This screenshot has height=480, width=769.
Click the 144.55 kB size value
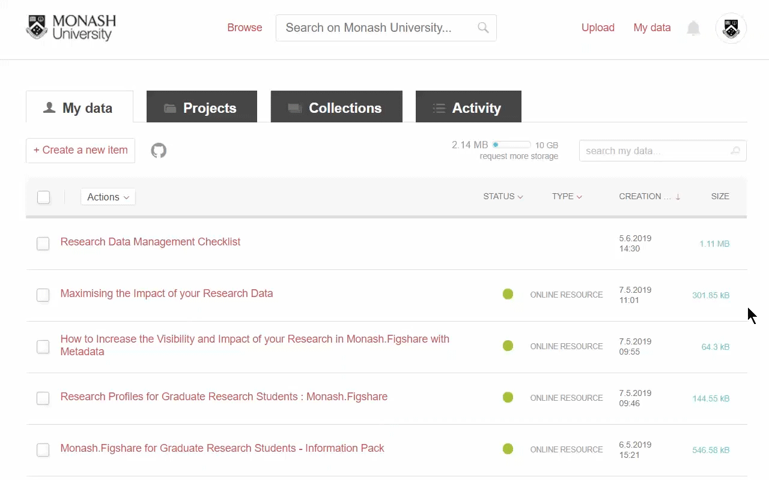click(711, 398)
